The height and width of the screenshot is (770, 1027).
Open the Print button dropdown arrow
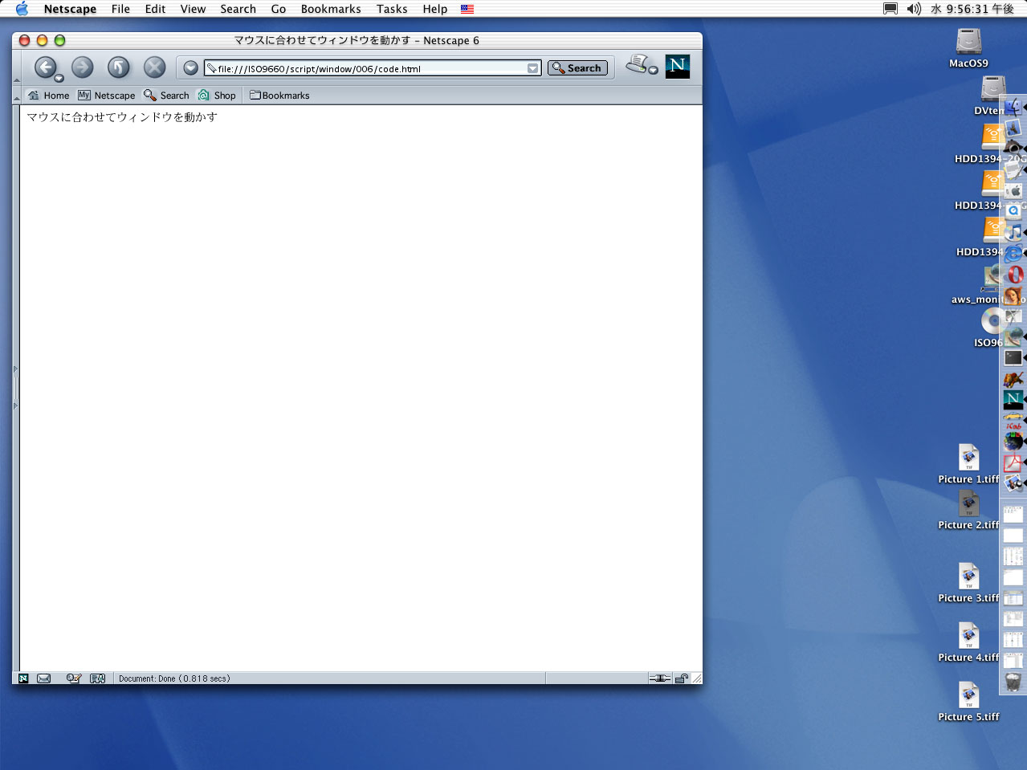coord(654,71)
